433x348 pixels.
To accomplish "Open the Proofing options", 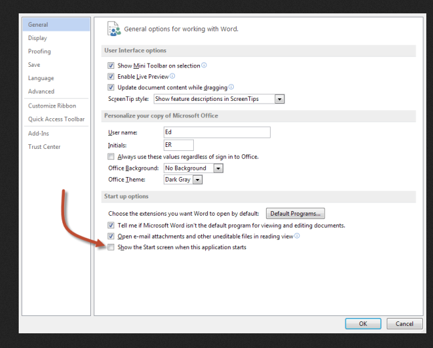I will pyautogui.click(x=56, y=51).
